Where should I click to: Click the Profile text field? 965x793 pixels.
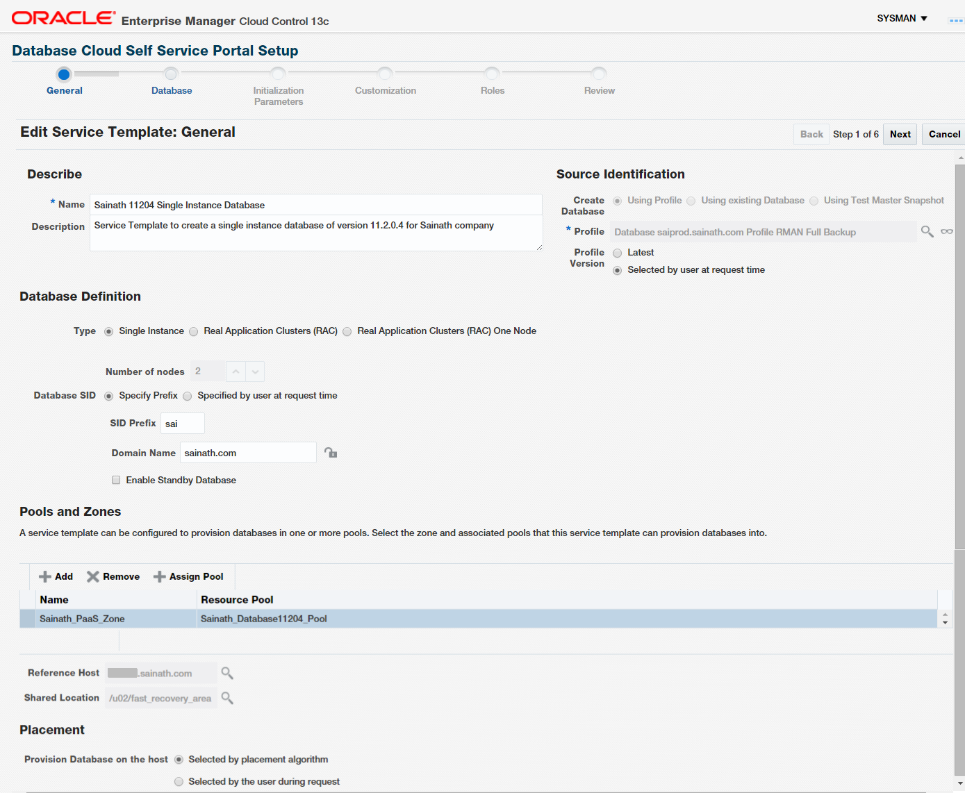click(764, 232)
